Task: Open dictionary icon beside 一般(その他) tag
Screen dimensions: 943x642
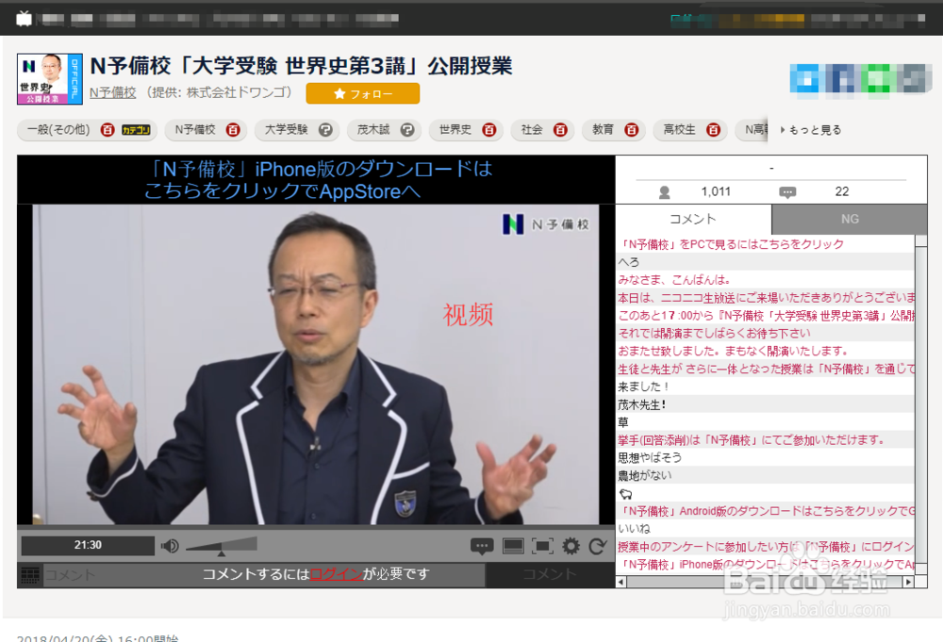Action: pyautogui.click(x=108, y=130)
